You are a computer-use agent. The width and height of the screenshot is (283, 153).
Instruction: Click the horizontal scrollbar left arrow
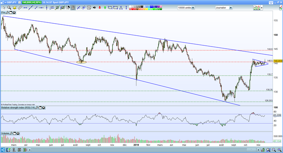point(30,150)
